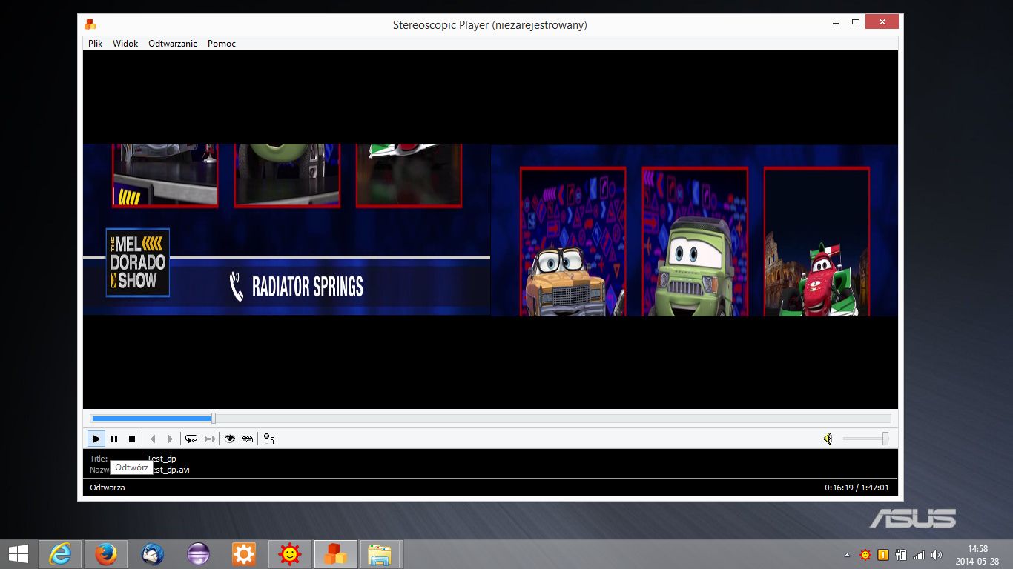Adjust the player volume slider
This screenshot has width=1013, height=569.
(x=865, y=439)
